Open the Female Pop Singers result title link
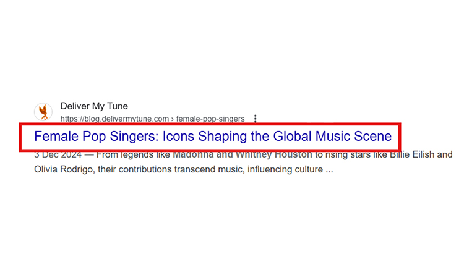This screenshot has width=464, height=278. click(x=213, y=136)
